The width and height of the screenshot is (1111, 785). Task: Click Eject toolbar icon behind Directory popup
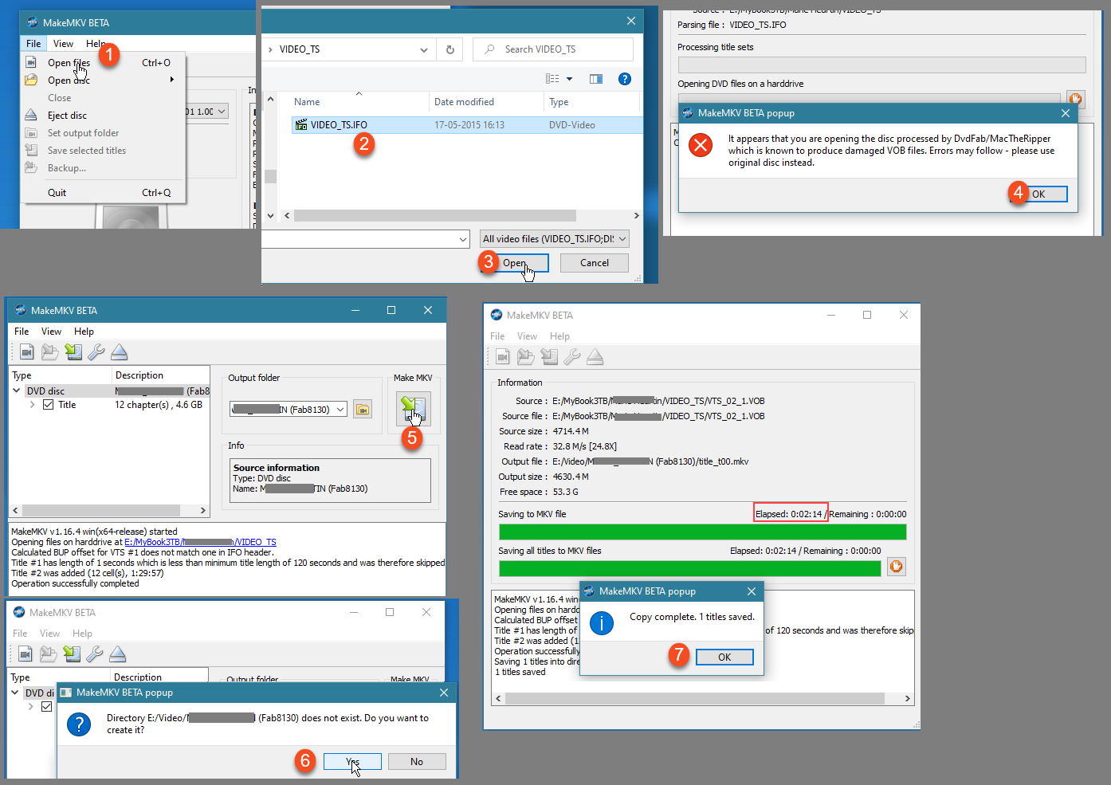118,654
